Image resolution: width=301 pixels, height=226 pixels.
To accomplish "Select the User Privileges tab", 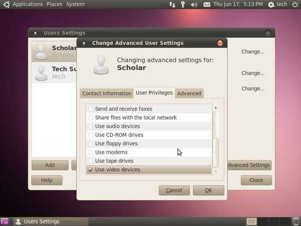I will tap(154, 93).
